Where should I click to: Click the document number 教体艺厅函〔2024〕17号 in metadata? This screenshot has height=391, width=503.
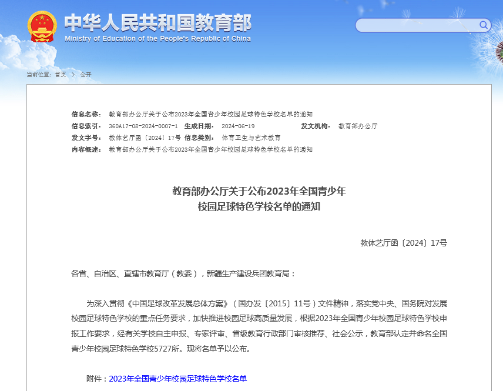[x=145, y=138]
